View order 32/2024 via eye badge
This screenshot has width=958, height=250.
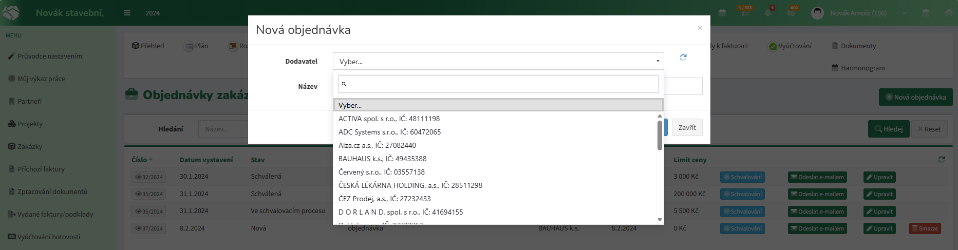point(148,177)
